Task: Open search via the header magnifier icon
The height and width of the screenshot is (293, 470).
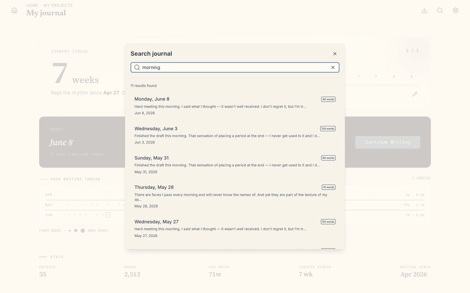Action: tap(440, 10)
